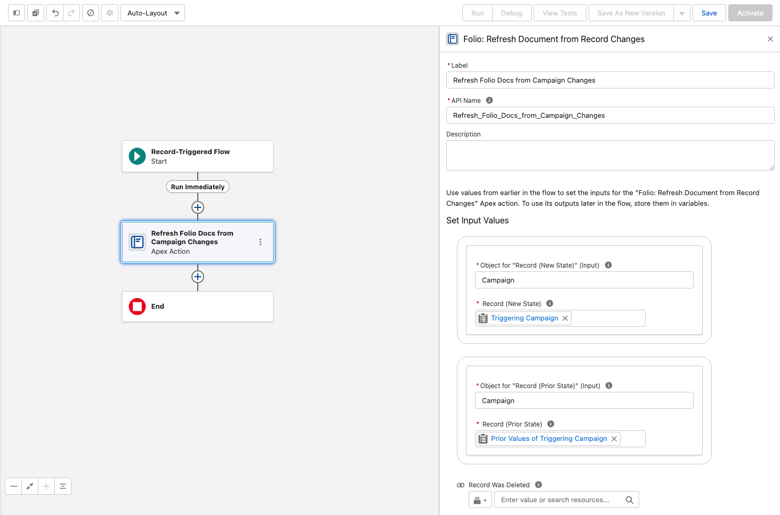Add element below Run Immediately
Viewport: 780px width, 515px height.
click(x=198, y=207)
